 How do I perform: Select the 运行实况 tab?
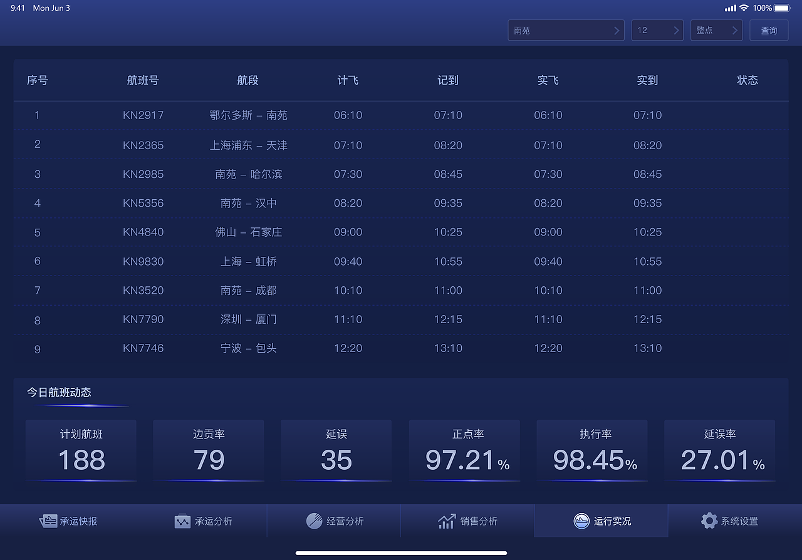click(x=601, y=521)
